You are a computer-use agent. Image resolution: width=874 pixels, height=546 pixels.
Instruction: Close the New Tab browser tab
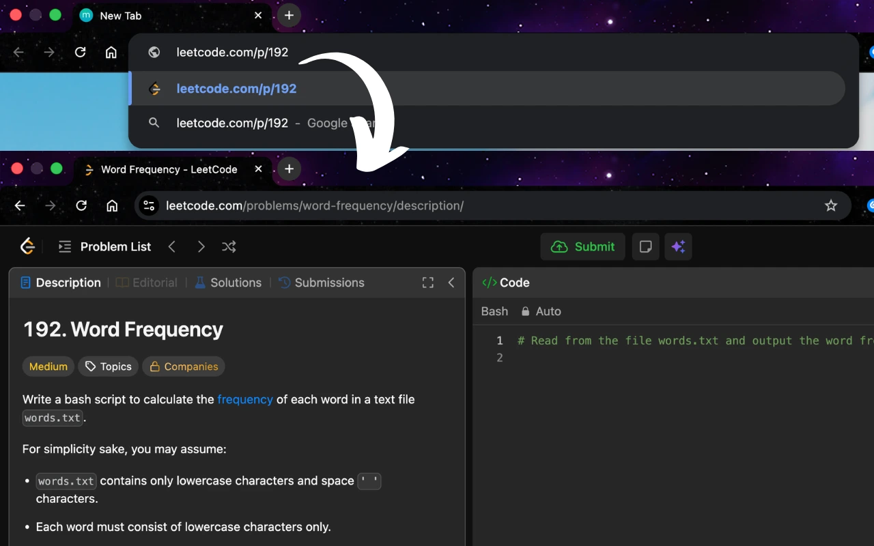point(258,15)
